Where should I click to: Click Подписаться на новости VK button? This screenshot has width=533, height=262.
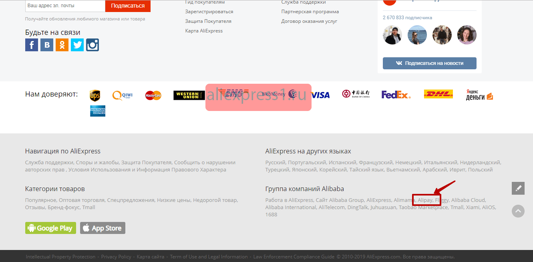pos(430,63)
